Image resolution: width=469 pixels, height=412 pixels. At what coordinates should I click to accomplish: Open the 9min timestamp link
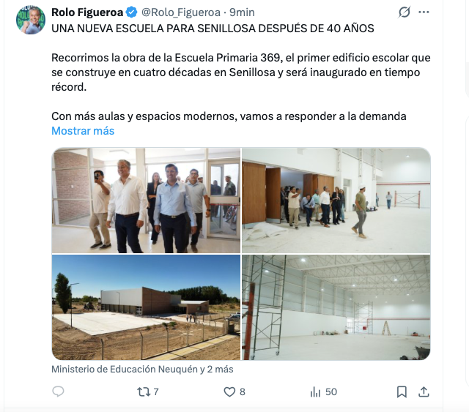pyautogui.click(x=242, y=12)
